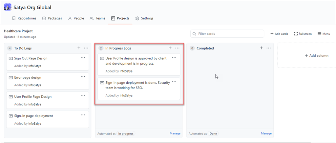
Task: Click Manage link under In Progress Logs
Action: click(x=175, y=133)
